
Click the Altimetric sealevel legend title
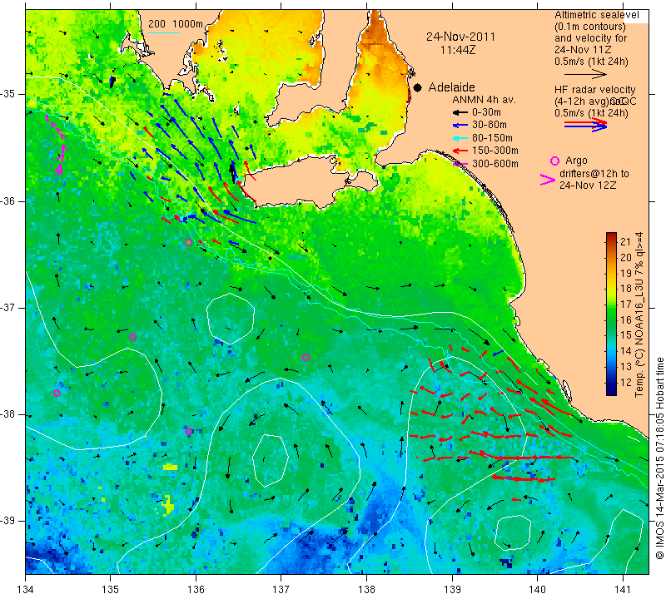[596, 15]
